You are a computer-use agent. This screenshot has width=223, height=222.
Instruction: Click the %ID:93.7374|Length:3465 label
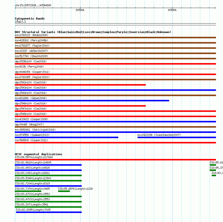pyautogui.click(x=32, y=189)
